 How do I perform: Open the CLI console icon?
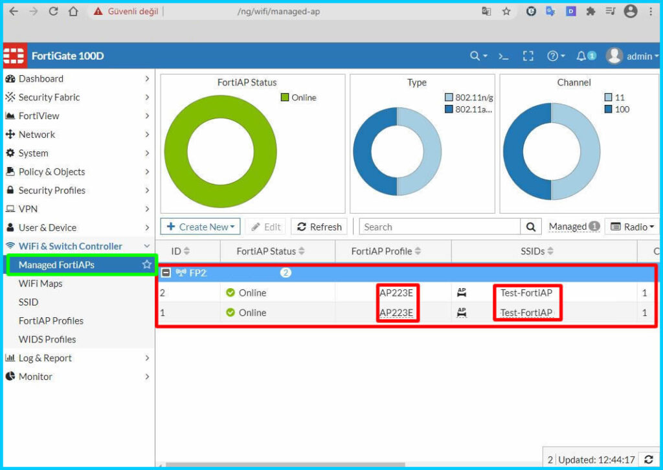click(503, 56)
